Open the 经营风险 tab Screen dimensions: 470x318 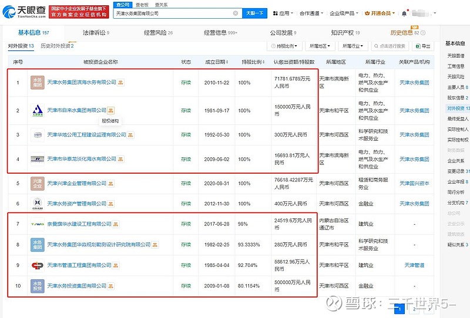coord(158,33)
